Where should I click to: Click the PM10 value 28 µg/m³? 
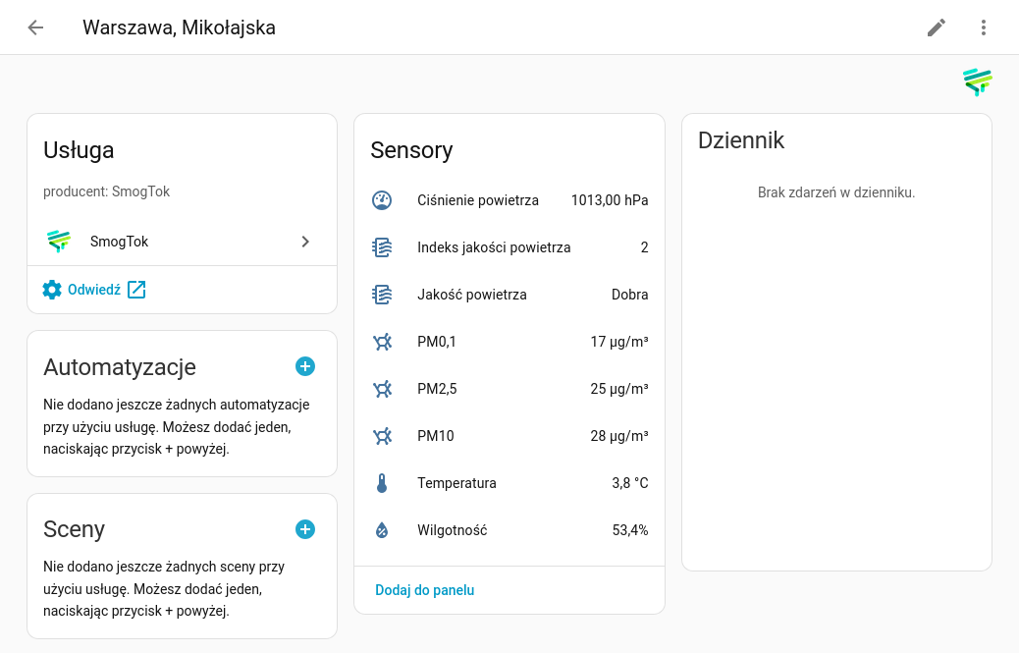(618, 436)
